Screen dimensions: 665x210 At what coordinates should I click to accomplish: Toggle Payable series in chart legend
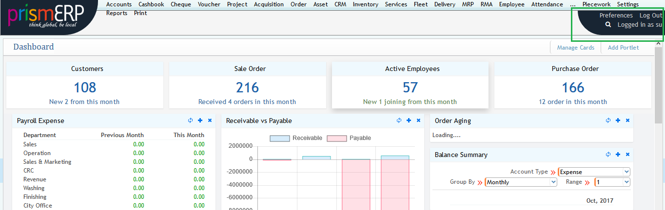click(349, 138)
